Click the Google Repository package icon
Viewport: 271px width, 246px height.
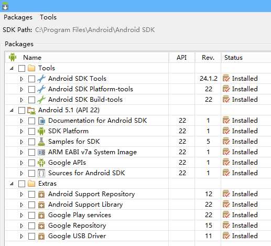(x=41, y=226)
